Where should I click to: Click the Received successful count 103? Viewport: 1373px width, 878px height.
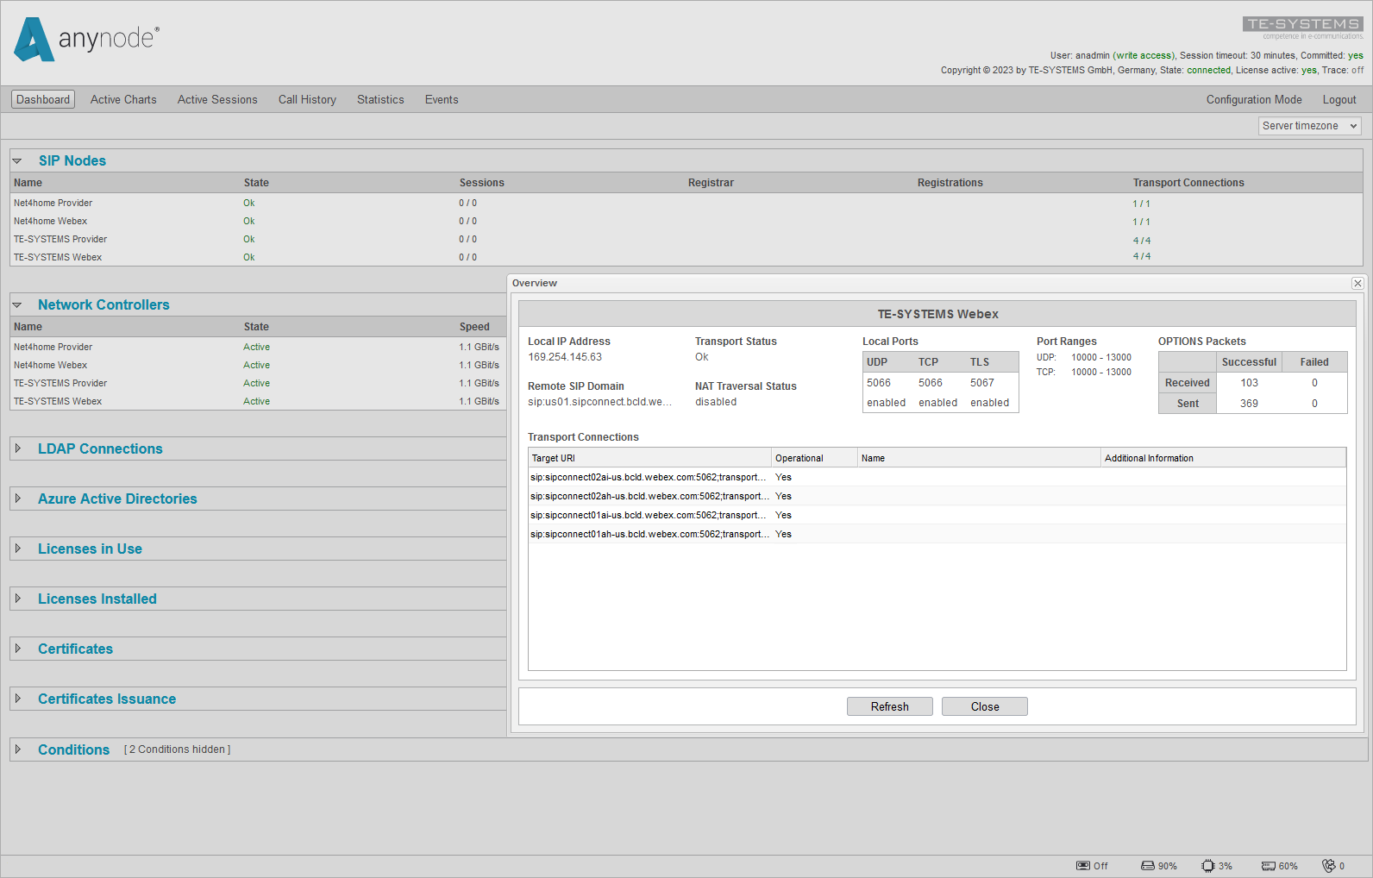coord(1249,383)
